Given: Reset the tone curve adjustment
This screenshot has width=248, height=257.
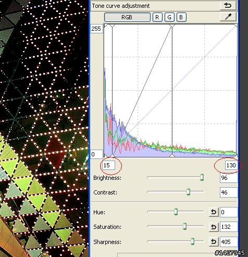Looking at the screenshot, I should [228, 6].
